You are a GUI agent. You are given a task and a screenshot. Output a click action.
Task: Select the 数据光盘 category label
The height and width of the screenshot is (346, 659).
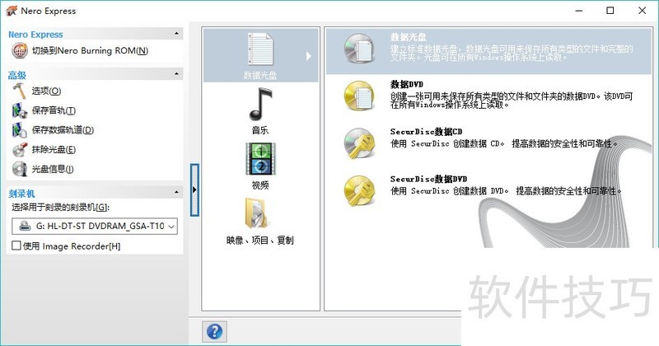[260, 76]
